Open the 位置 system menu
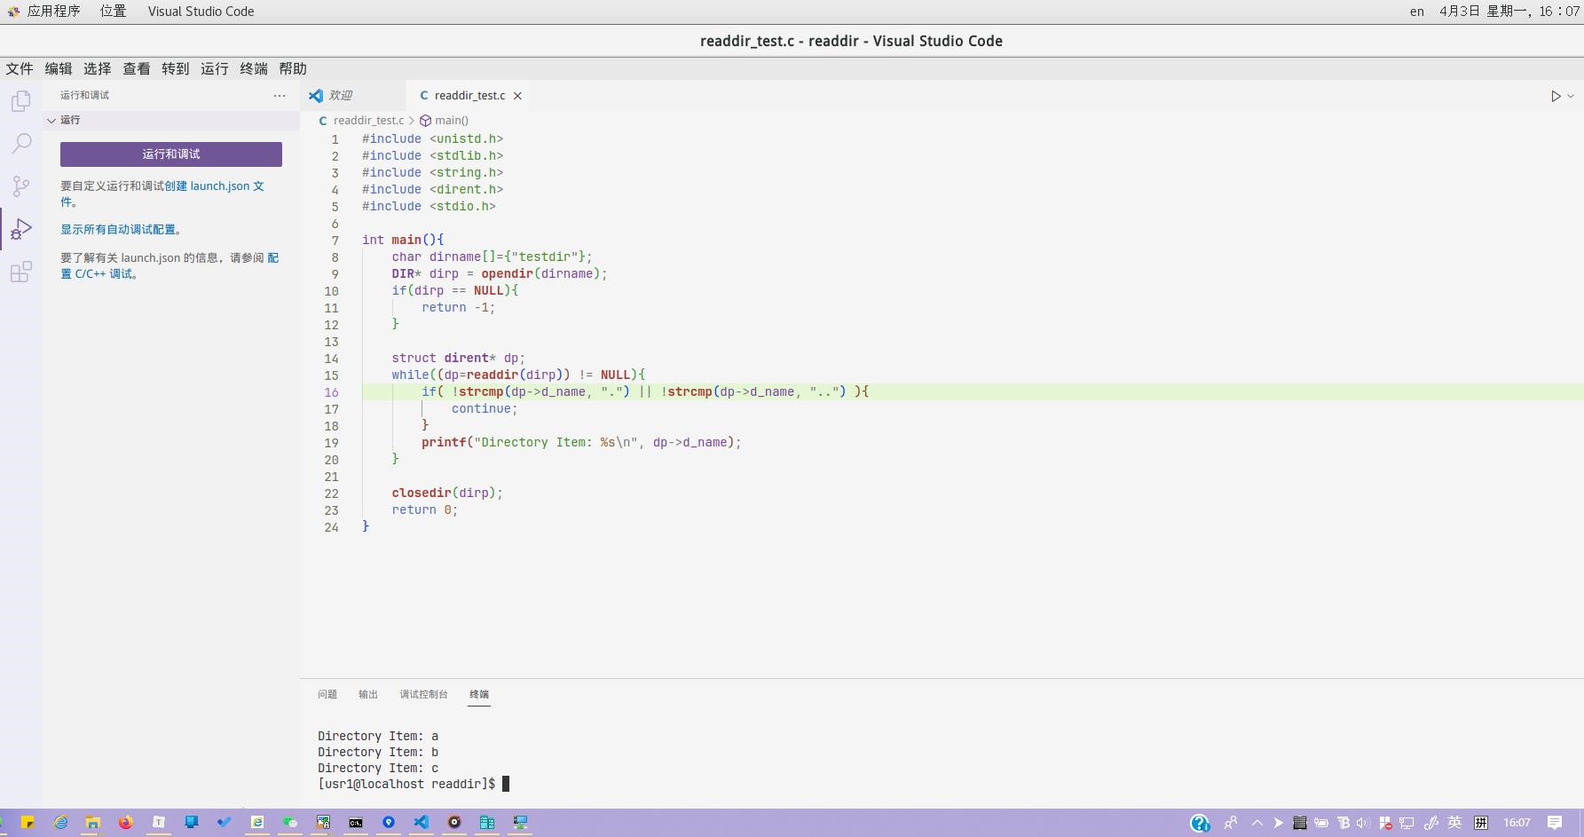The width and height of the screenshot is (1584, 837). [x=113, y=11]
